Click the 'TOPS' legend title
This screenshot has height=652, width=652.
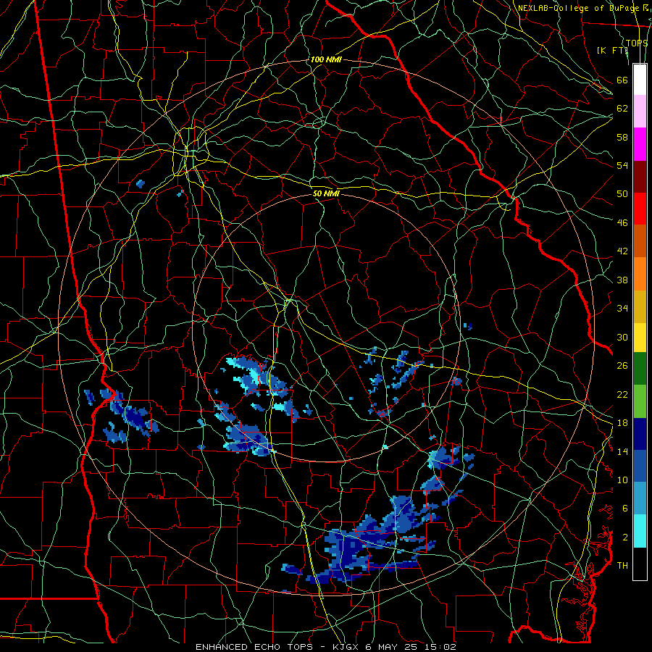[x=637, y=43]
